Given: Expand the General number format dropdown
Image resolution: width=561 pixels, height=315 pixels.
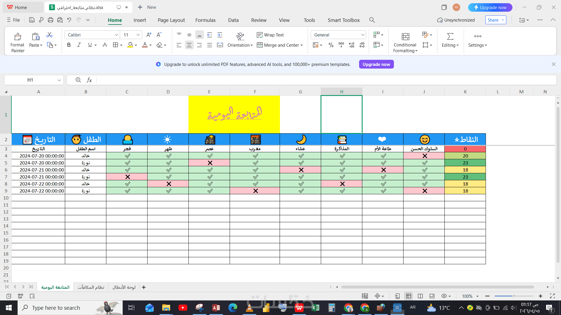Looking at the screenshot, I should coord(362,35).
